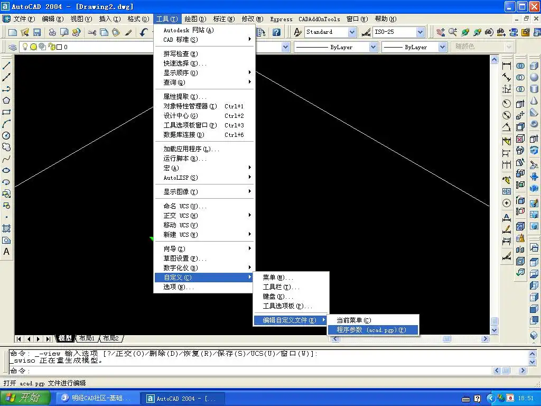Screen dimensions: 541x406
Task: Open the ISO-25 dimension style dropdown
Action: click(x=420, y=32)
